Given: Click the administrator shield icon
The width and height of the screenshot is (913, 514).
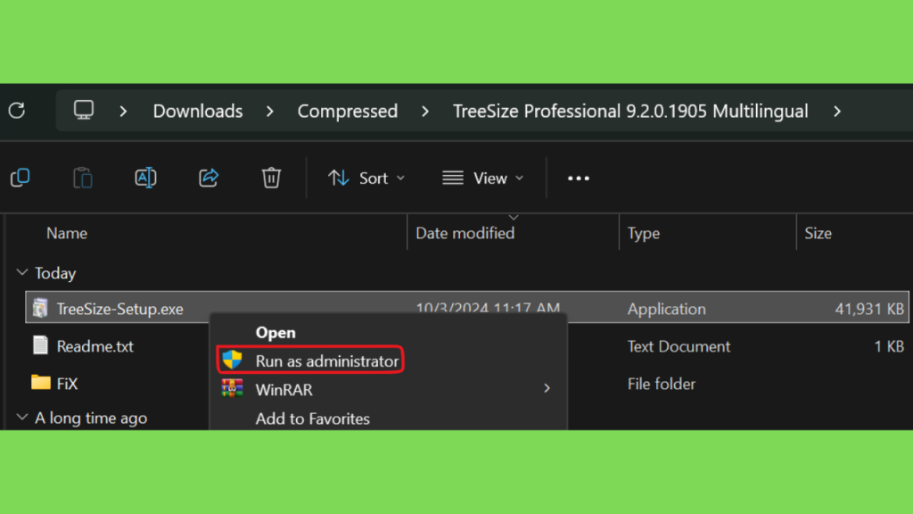Looking at the screenshot, I should click(233, 360).
